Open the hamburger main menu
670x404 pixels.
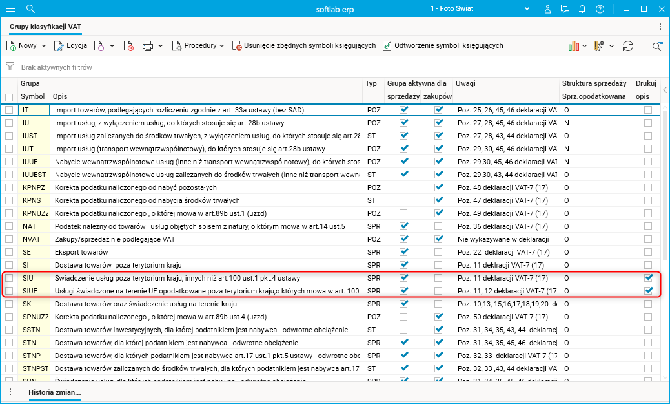(10, 8)
